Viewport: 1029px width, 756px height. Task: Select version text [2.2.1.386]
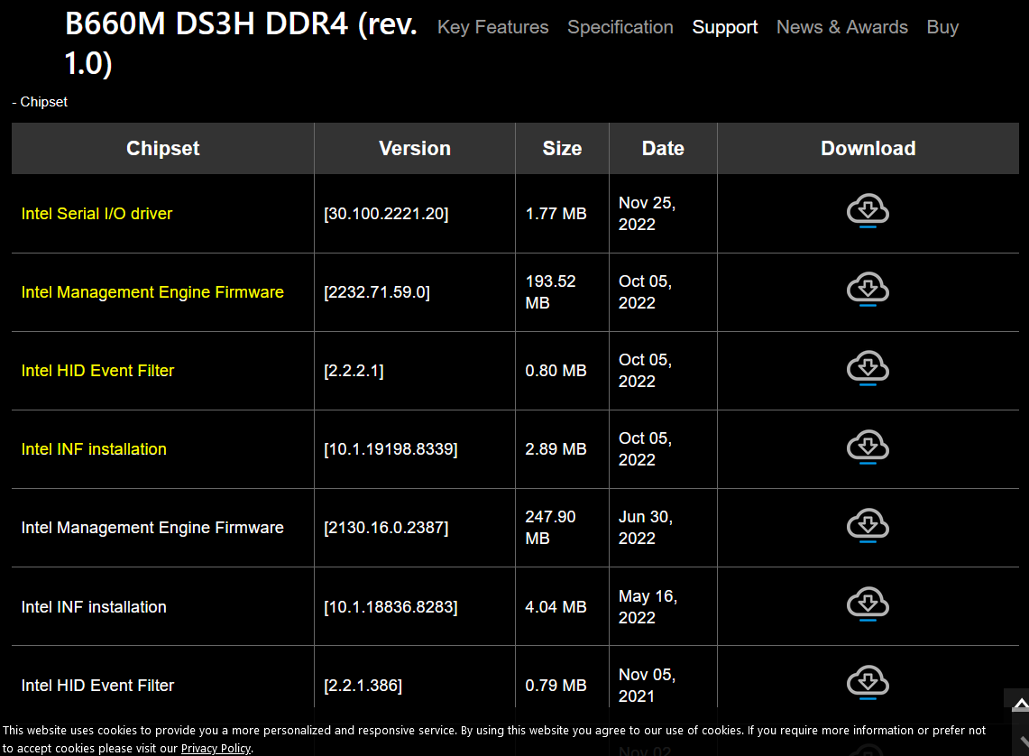(363, 685)
